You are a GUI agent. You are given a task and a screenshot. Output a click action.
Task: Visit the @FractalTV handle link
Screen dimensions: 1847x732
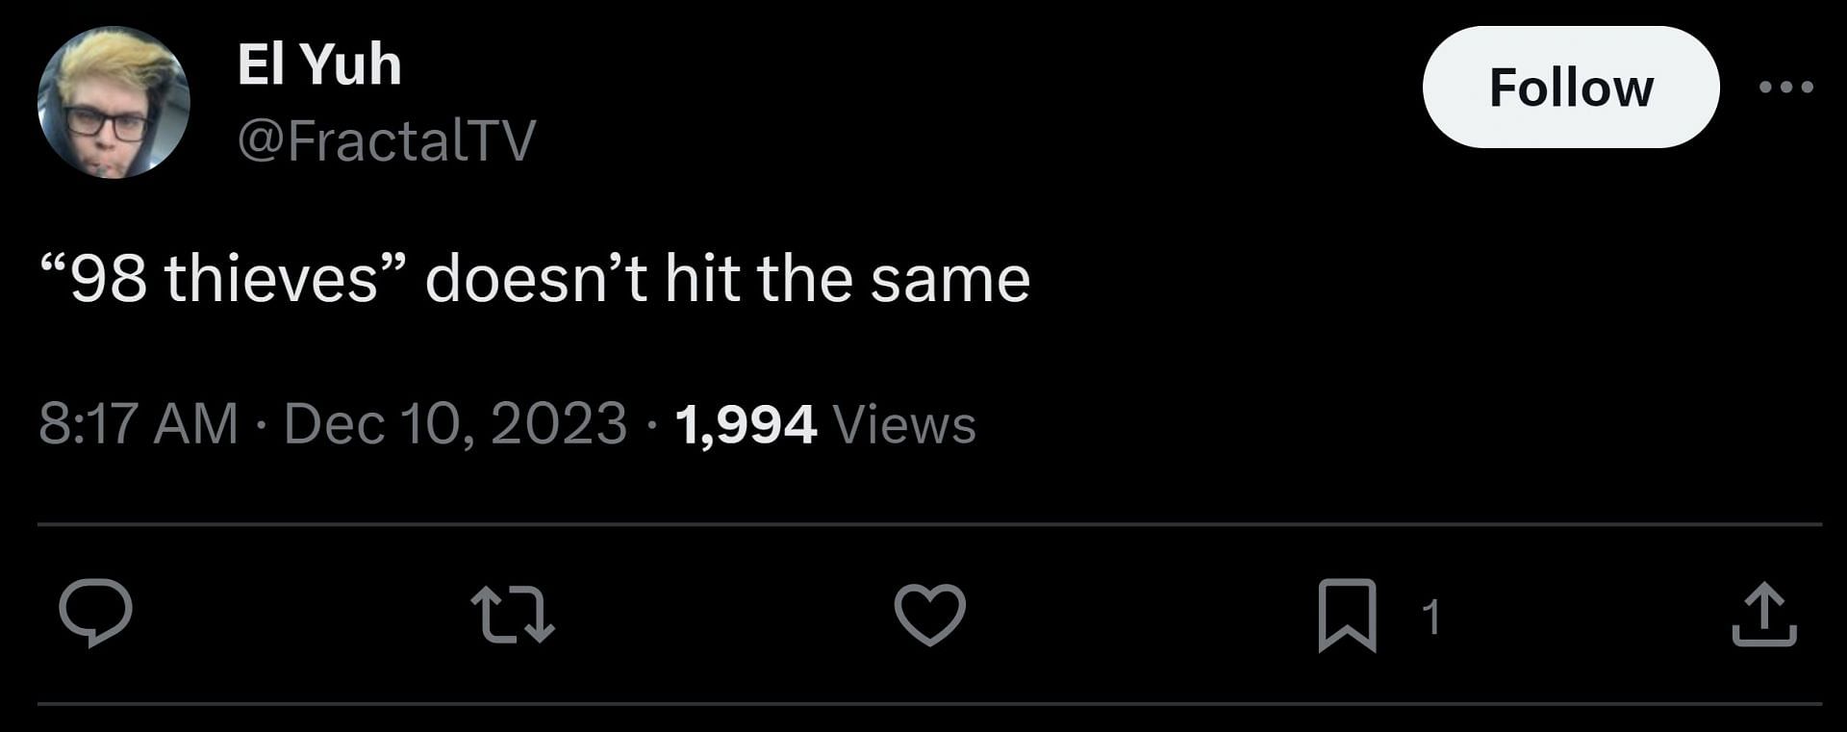coord(387,140)
